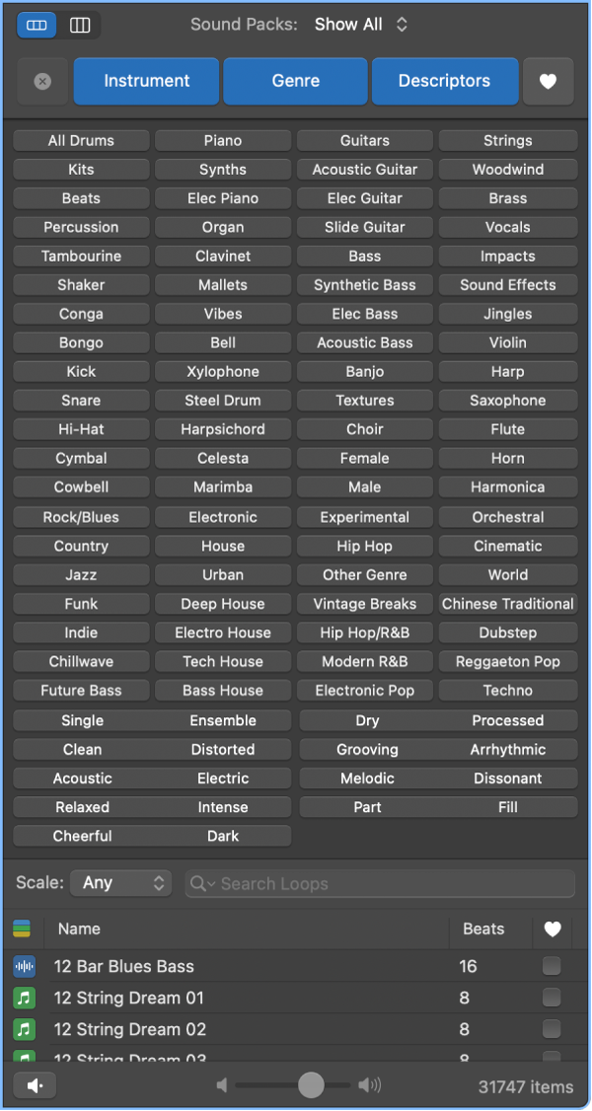Open the Descriptors tab

pos(444,82)
